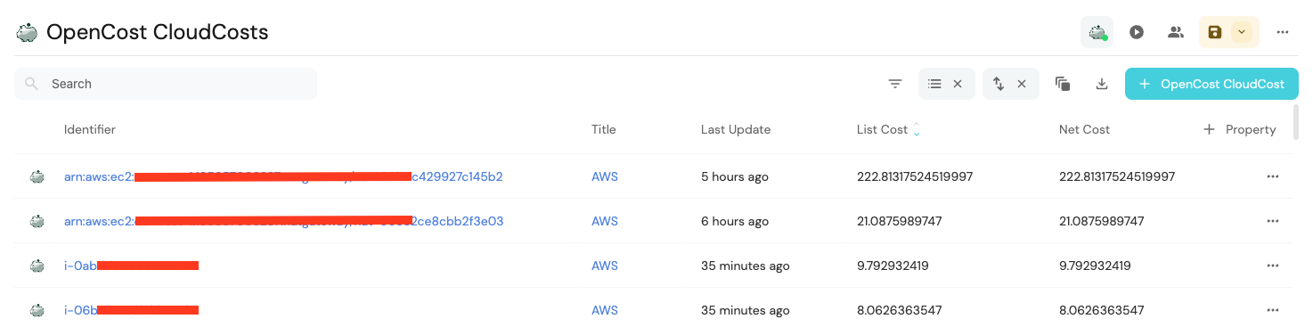1313x327 pixels.
Task: Click the filter icon in the toolbar
Action: click(x=895, y=84)
